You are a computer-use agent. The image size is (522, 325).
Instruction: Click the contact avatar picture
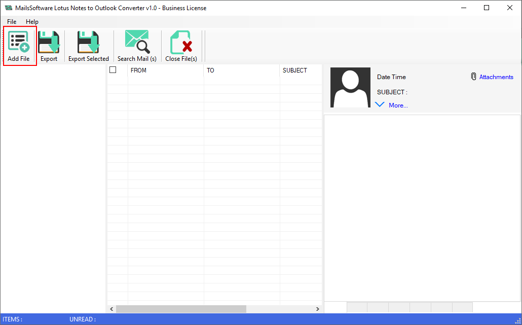tap(350, 87)
